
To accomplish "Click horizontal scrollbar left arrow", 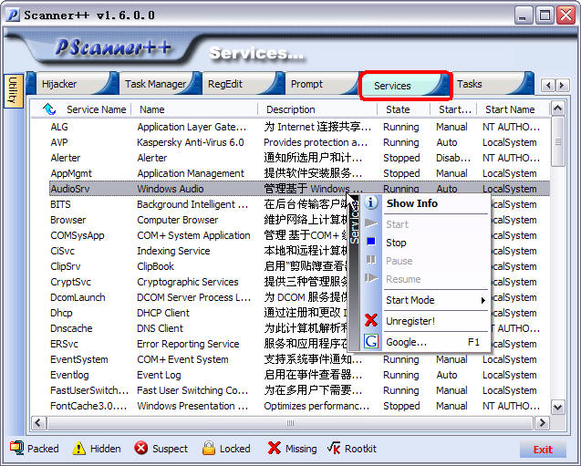I will (38, 422).
